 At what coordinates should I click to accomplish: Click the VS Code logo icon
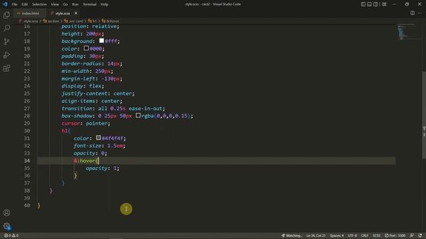pos(5,4)
